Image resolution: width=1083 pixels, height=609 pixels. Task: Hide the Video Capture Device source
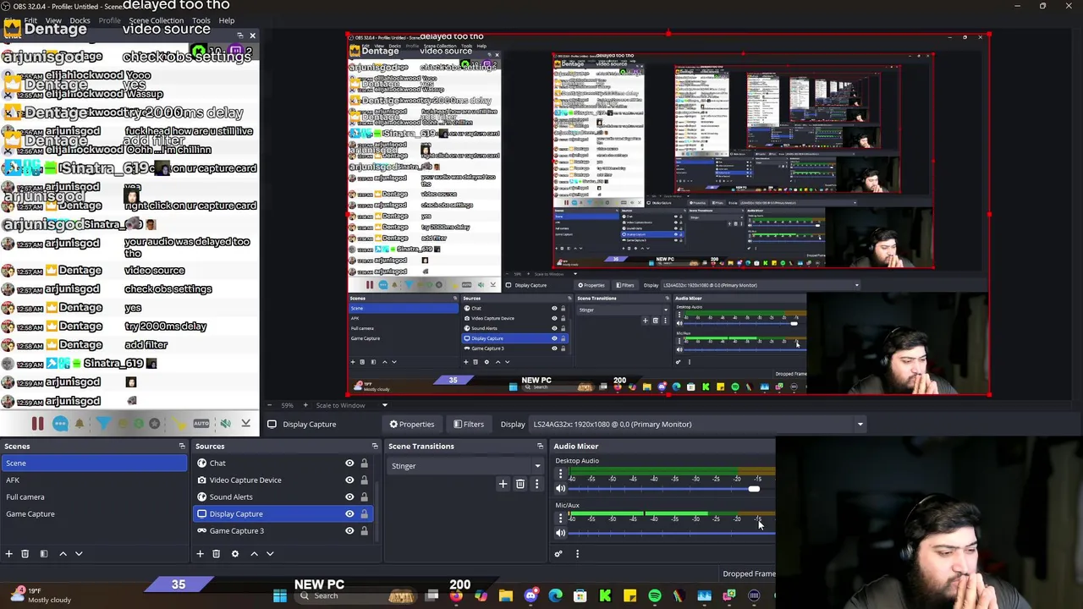pos(349,480)
